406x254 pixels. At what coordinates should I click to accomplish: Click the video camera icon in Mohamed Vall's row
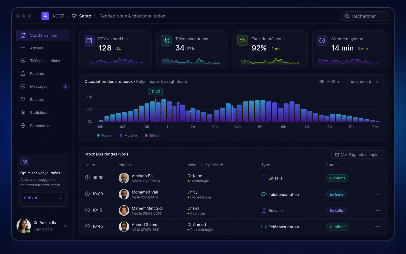pyautogui.click(x=264, y=194)
